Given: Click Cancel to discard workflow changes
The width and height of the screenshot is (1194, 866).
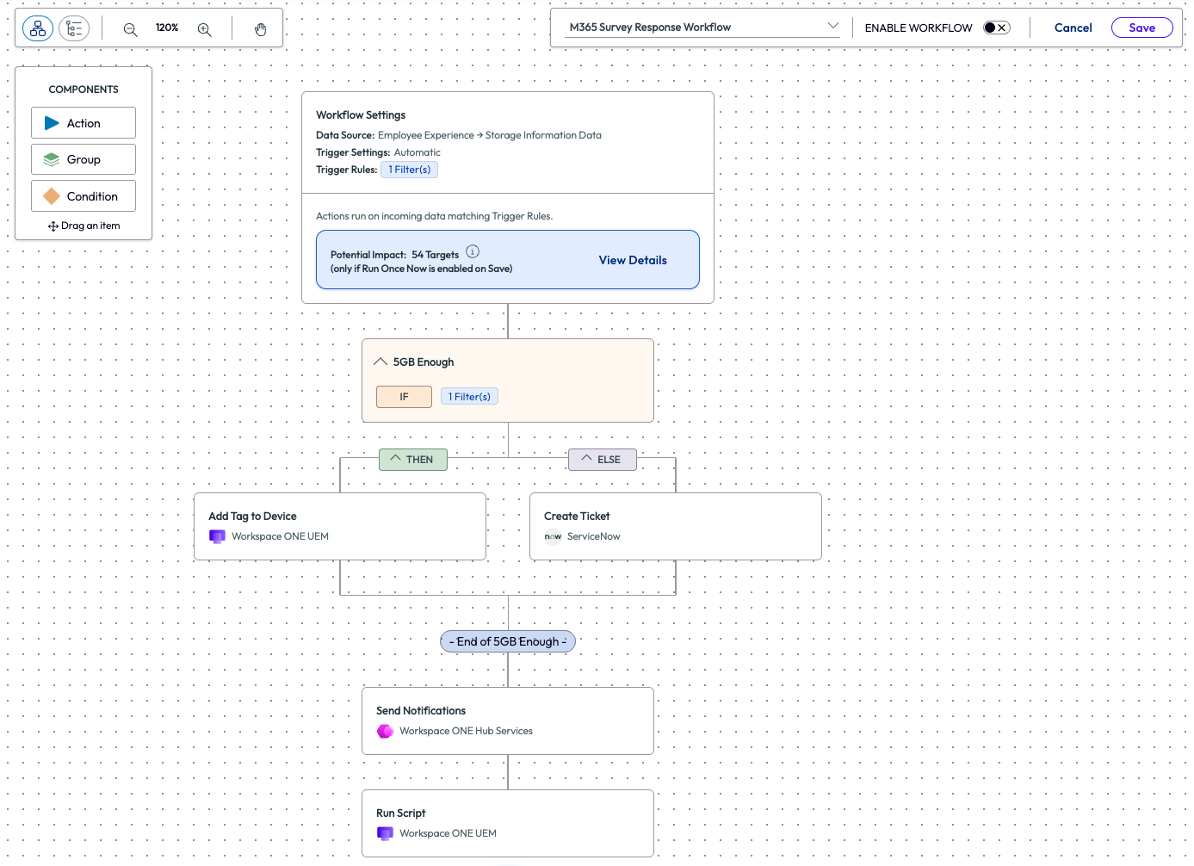Looking at the screenshot, I should tap(1073, 27).
